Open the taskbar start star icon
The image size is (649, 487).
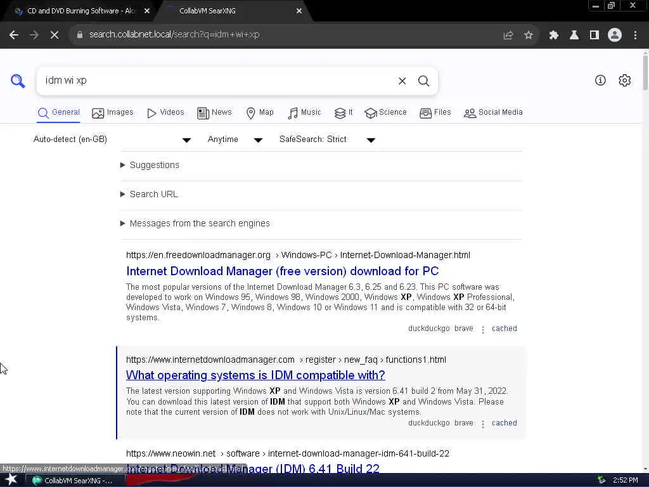[11, 480]
